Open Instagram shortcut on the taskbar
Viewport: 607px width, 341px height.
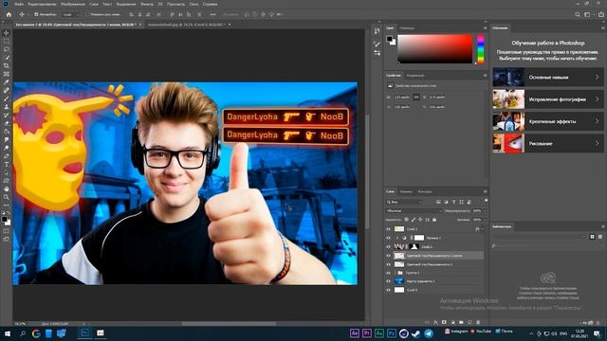pyautogui.click(x=456, y=331)
